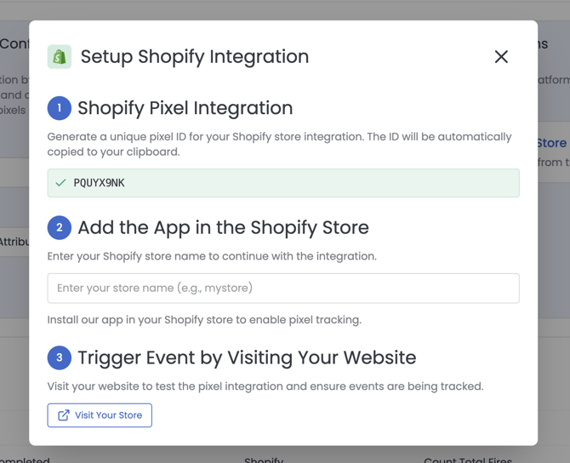This screenshot has width=570, height=463.
Task: Click the Shopify bag logo icon
Action: click(x=60, y=57)
